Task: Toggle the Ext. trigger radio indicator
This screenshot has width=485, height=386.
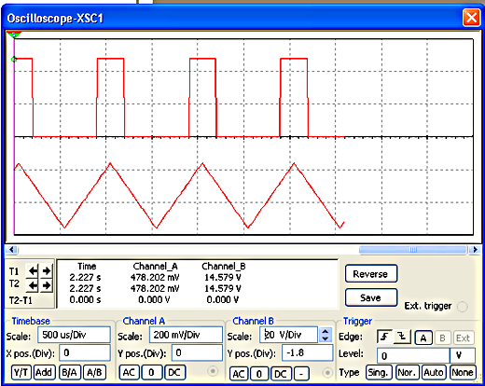Action: click(x=463, y=307)
